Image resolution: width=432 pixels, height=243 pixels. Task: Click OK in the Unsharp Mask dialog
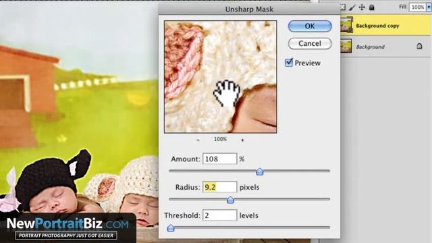[310, 26]
